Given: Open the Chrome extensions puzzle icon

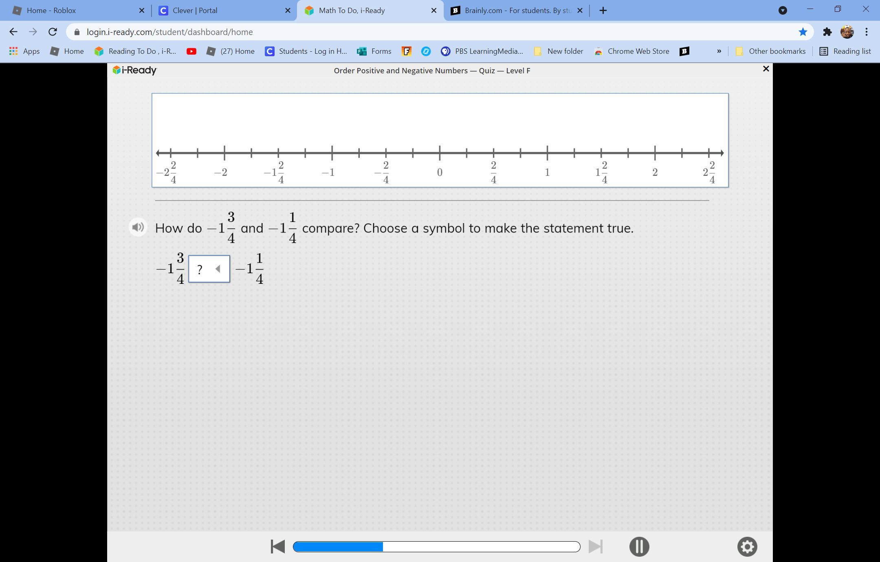Looking at the screenshot, I should (x=827, y=32).
